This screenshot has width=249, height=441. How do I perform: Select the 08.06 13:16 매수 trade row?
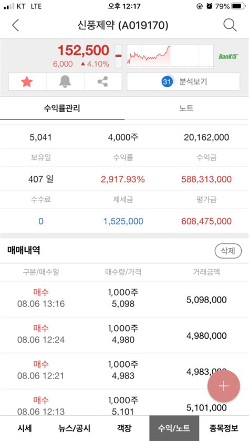124,299
